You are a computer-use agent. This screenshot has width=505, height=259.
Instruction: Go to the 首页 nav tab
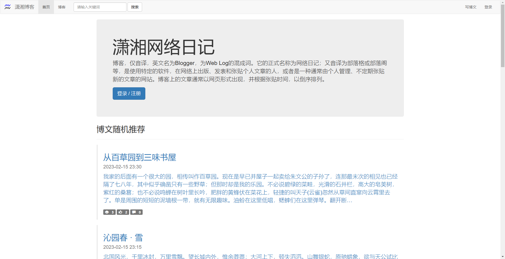(46, 7)
